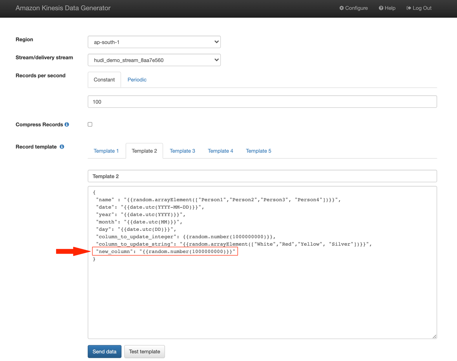The image size is (457, 361).
Task: Click the Stream/delivery stream label
Action: [x=44, y=57]
